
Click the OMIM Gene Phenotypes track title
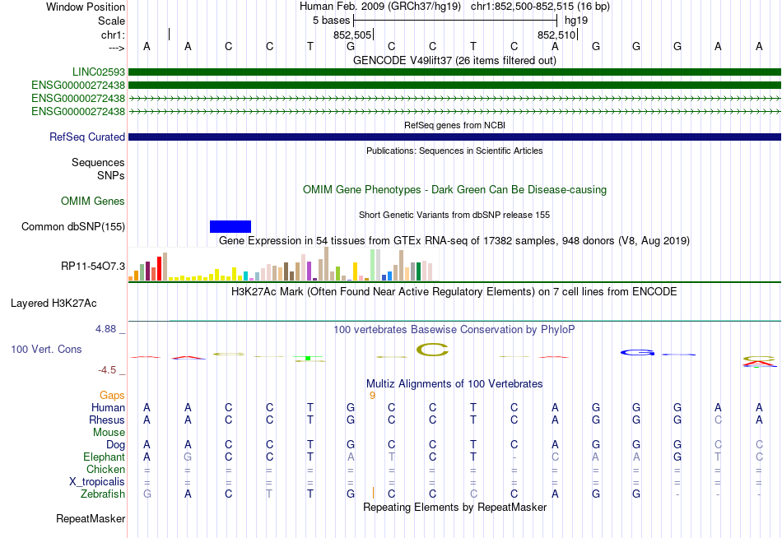click(x=454, y=190)
